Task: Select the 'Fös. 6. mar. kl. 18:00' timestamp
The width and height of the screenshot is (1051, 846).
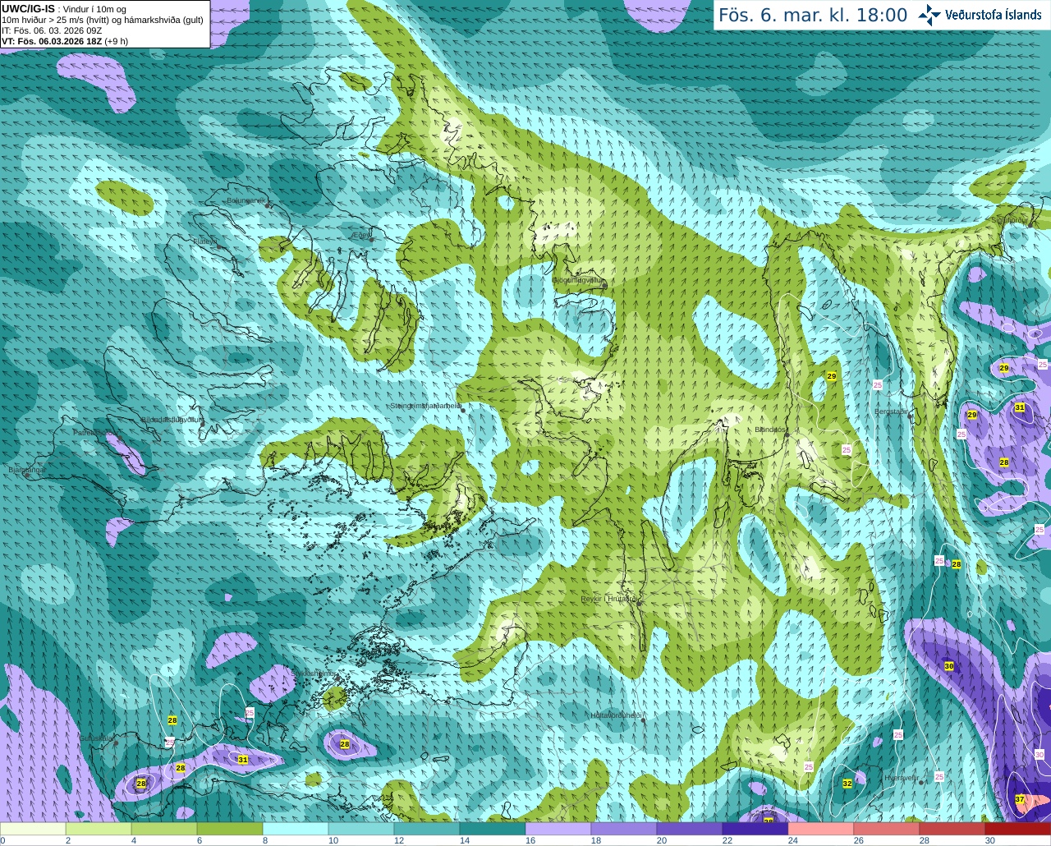Action: 813,15
